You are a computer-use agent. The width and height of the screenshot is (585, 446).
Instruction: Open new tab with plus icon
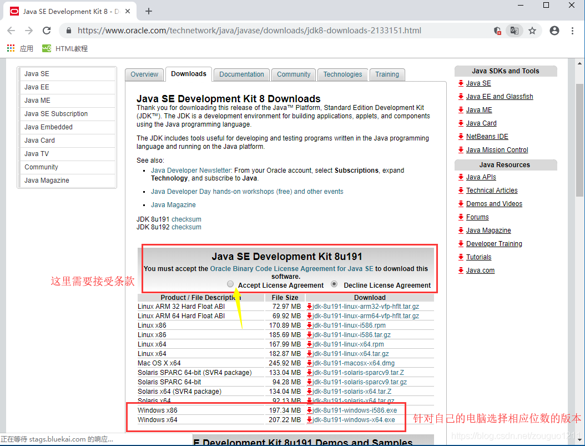[149, 11]
